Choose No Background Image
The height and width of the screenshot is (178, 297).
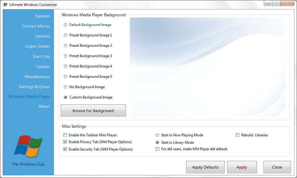tap(65, 87)
